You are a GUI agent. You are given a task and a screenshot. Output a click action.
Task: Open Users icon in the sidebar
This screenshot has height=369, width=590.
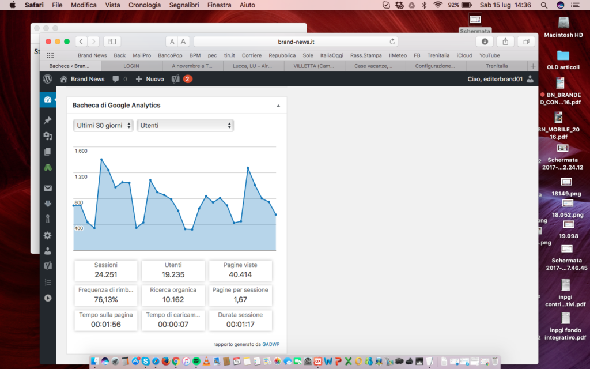(x=47, y=251)
